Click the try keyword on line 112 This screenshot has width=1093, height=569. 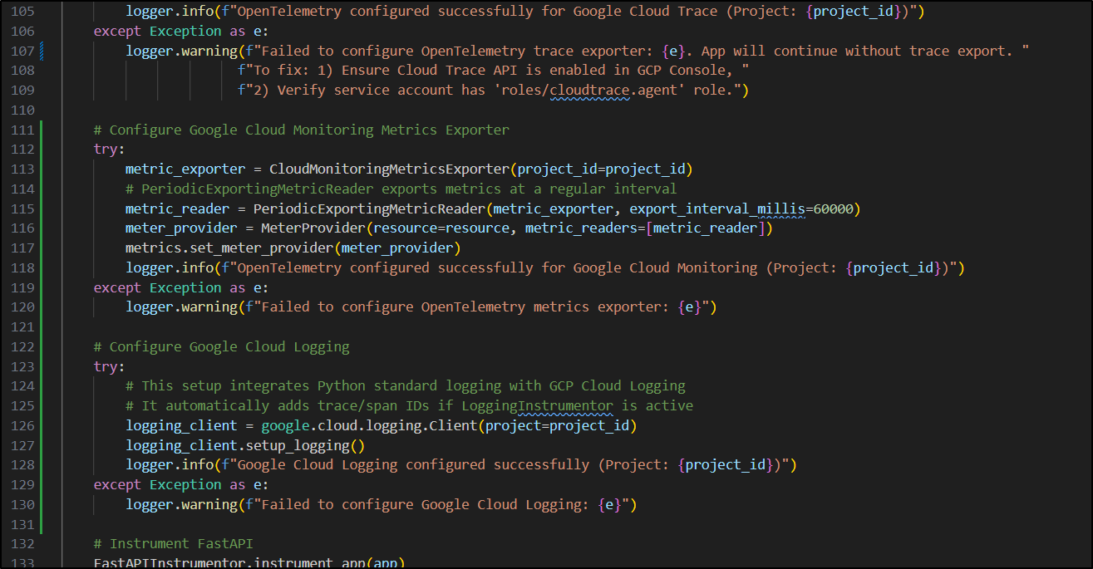tap(109, 150)
